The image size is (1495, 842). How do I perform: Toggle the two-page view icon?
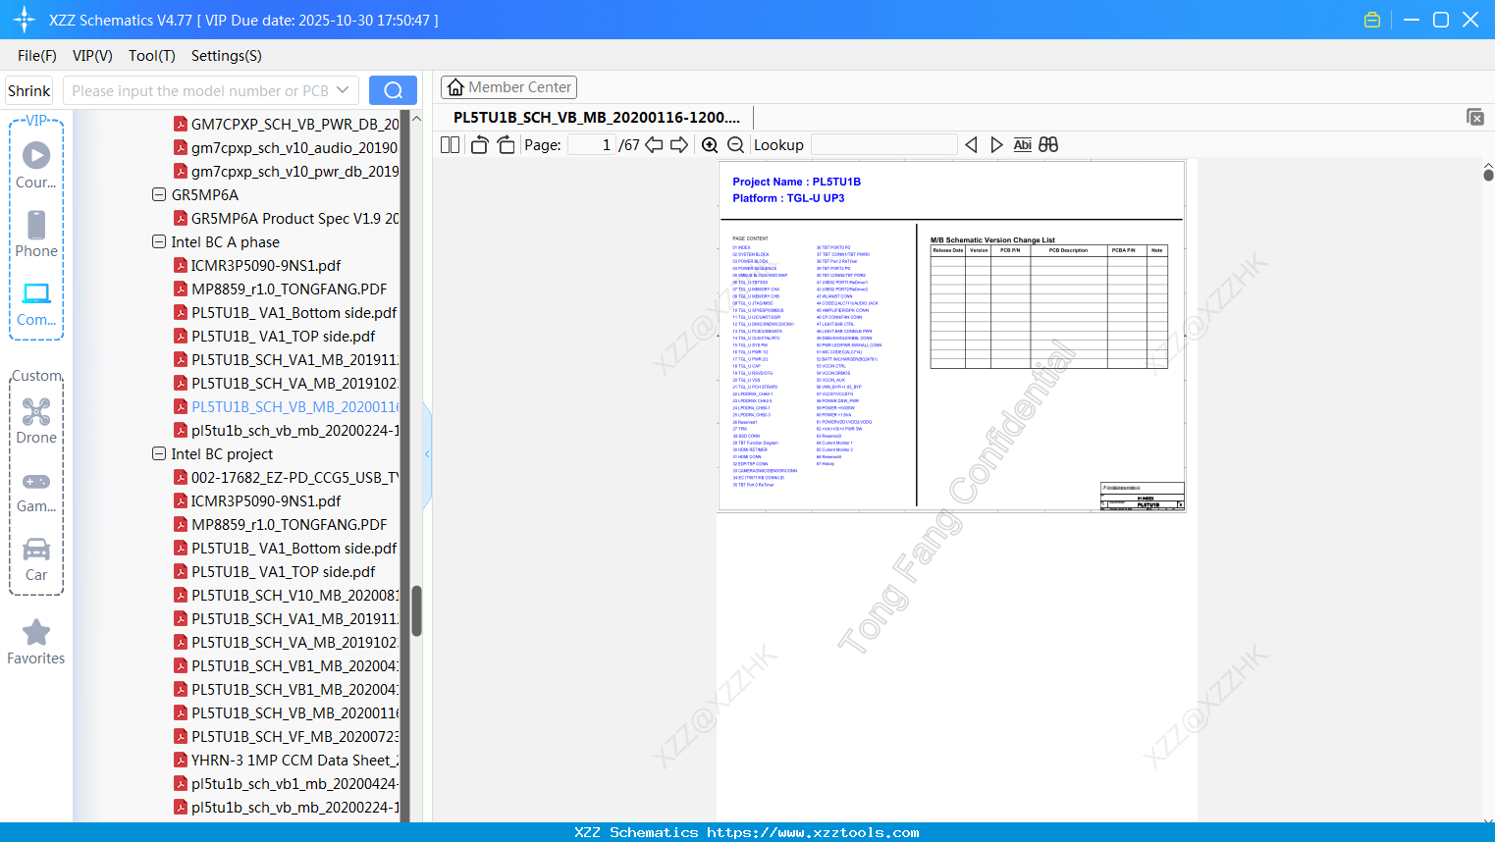pyautogui.click(x=450, y=145)
